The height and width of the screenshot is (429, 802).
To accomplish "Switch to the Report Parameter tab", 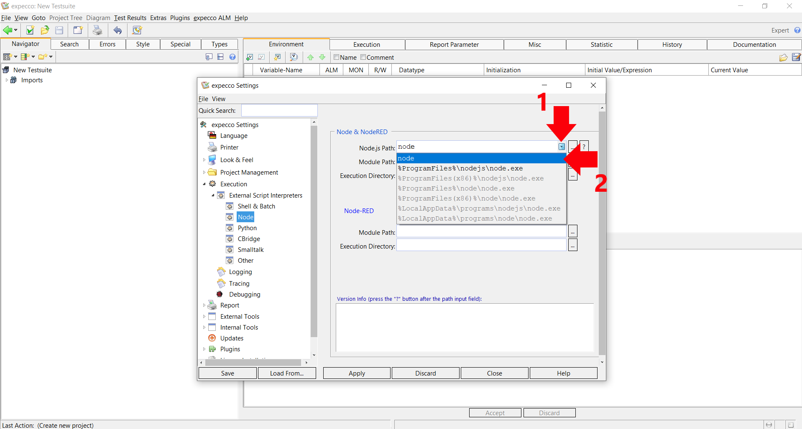I will 454,45.
